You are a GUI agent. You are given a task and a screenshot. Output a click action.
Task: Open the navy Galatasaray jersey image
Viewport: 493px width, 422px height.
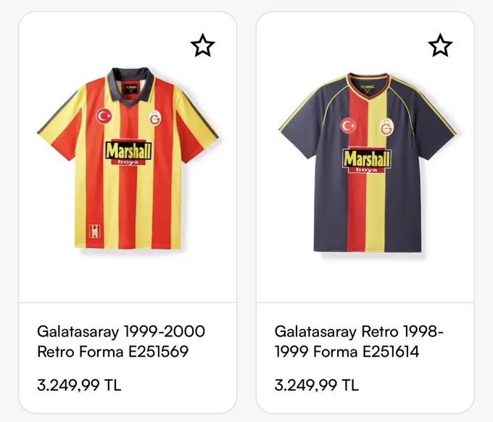(368, 162)
